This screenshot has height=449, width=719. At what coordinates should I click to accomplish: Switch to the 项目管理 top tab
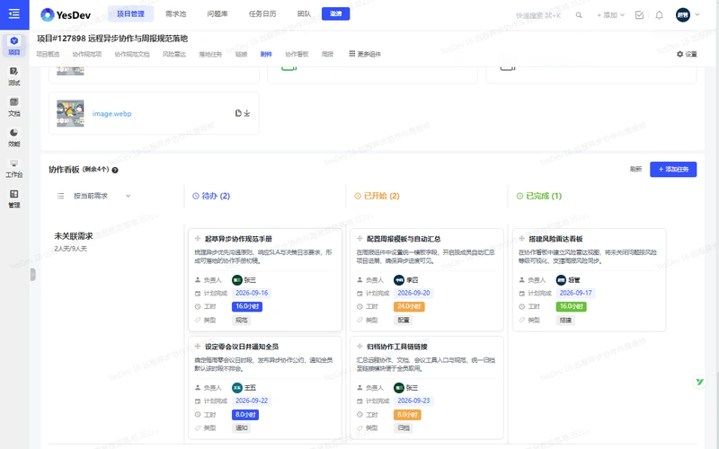click(x=130, y=14)
